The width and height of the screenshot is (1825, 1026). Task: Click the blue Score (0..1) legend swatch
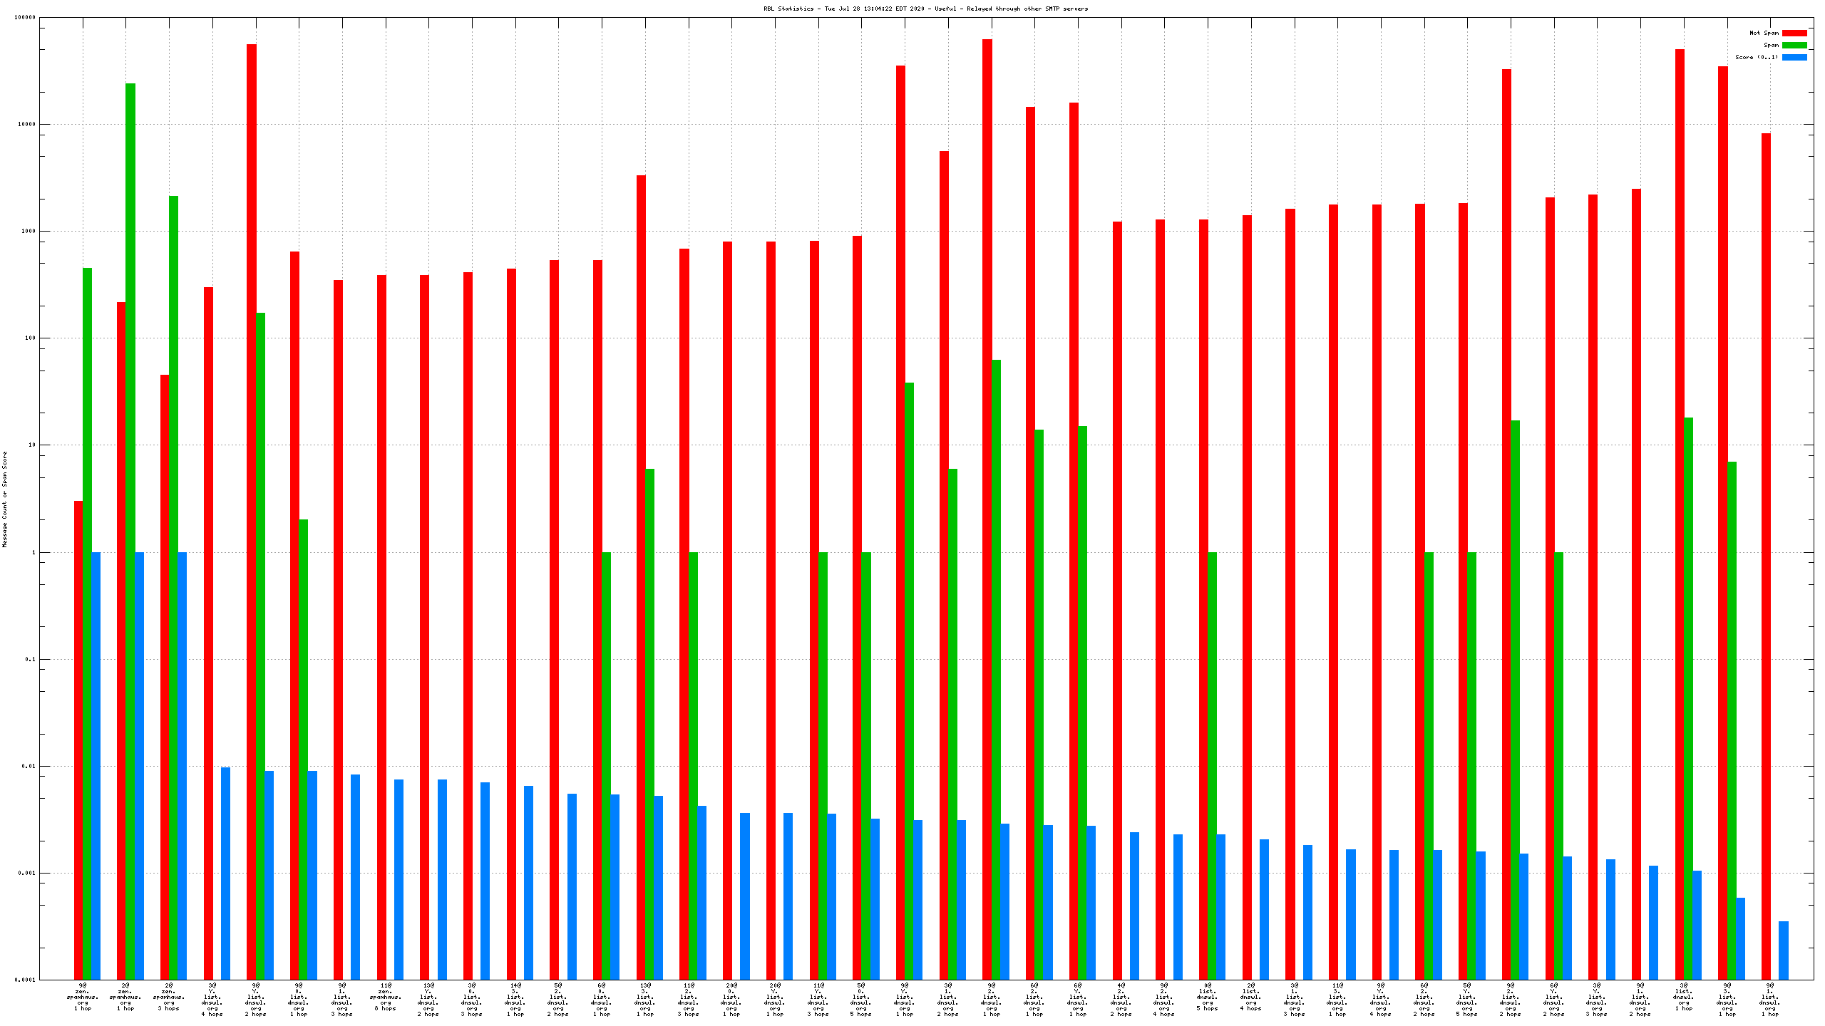(1794, 57)
